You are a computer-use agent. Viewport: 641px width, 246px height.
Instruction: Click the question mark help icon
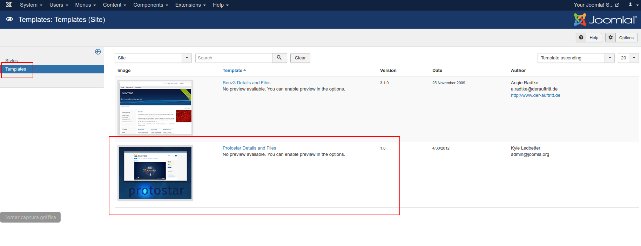point(581,38)
